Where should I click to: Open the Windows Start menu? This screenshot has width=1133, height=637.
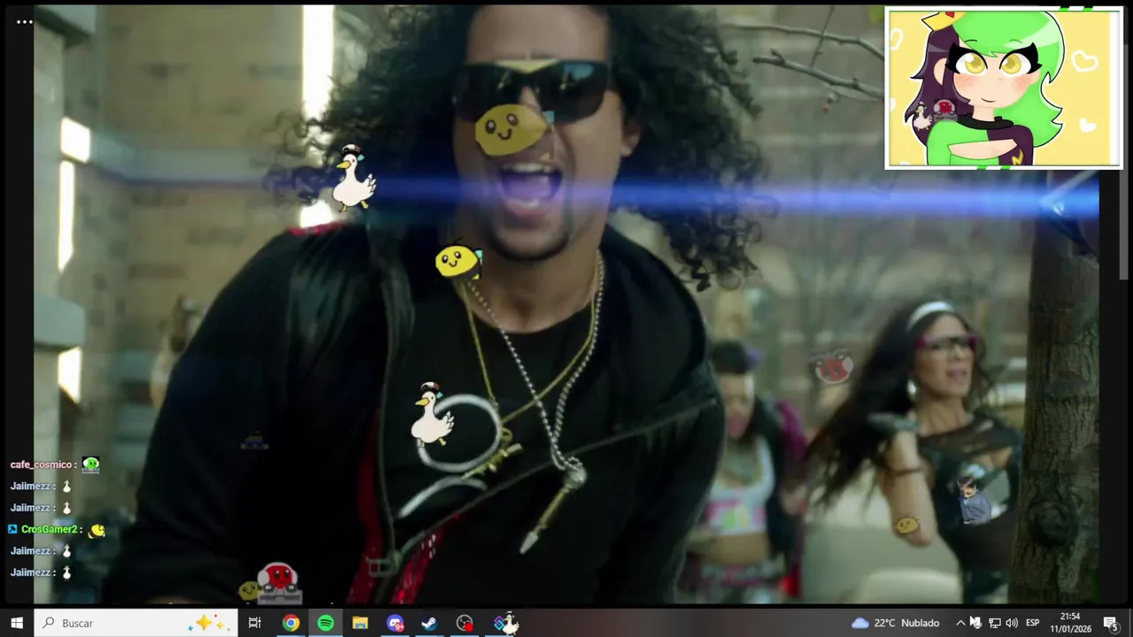pyautogui.click(x=17, y=623)
